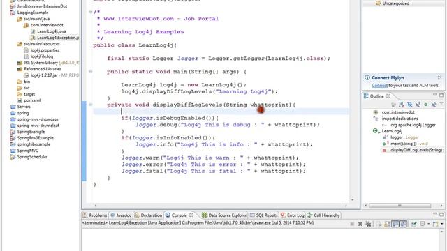The image size is (447, 251).
Task: Toggle Show Console When Standard Out Changes
Action: point(395,224)
